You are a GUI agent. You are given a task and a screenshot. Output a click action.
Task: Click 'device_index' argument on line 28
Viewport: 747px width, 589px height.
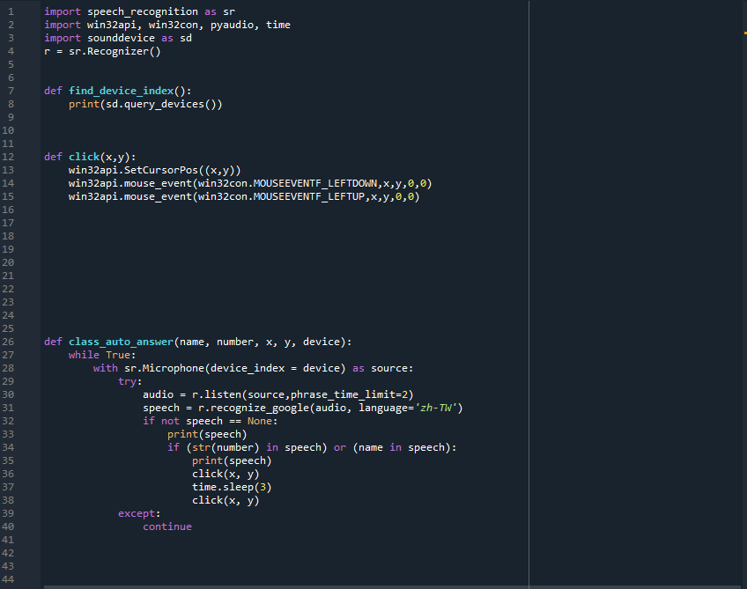(x=248, y=368)
